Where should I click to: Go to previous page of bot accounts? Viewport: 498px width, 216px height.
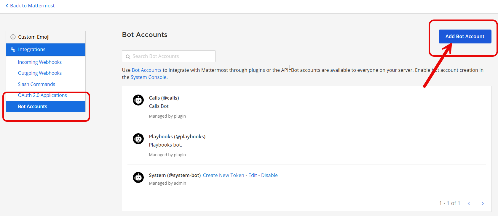[x=469, y=203]
